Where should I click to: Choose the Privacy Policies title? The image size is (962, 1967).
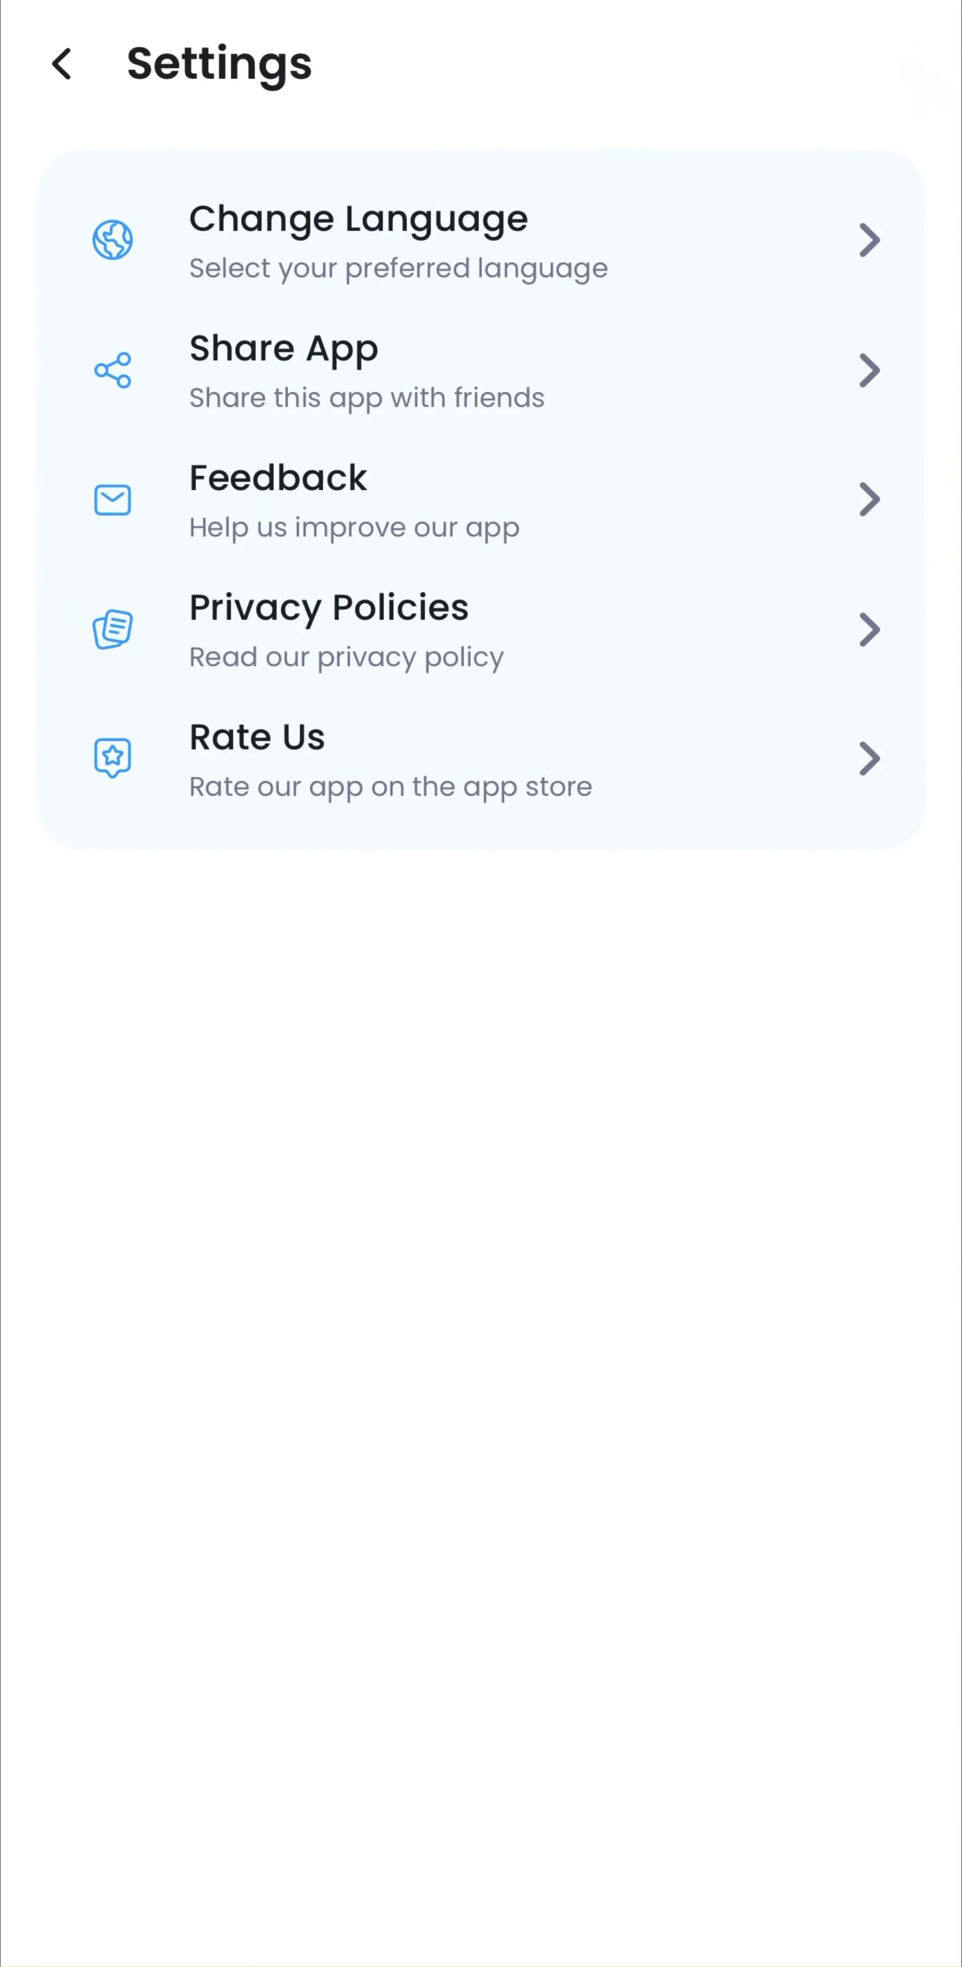[329, 608]
